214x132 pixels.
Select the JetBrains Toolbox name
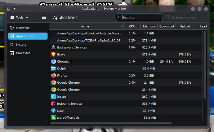(x=69, y=103)
